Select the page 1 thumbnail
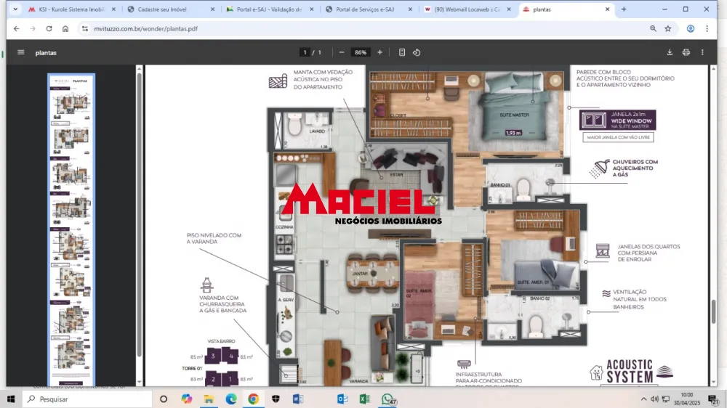727x408 pixels. [71, 229]
